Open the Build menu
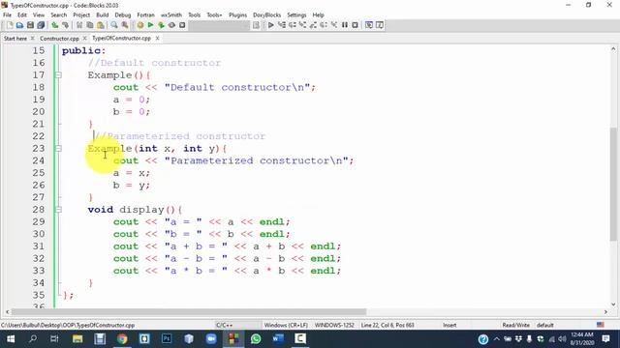Image resolution: width=620 pixels, height=348 pixels. tap(103, 15)
